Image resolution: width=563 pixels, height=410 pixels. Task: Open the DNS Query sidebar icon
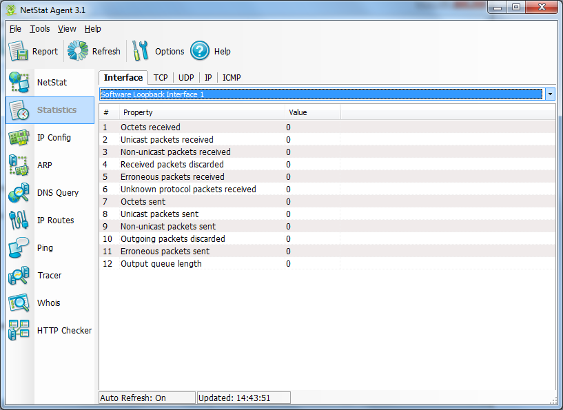click(19, 193)
